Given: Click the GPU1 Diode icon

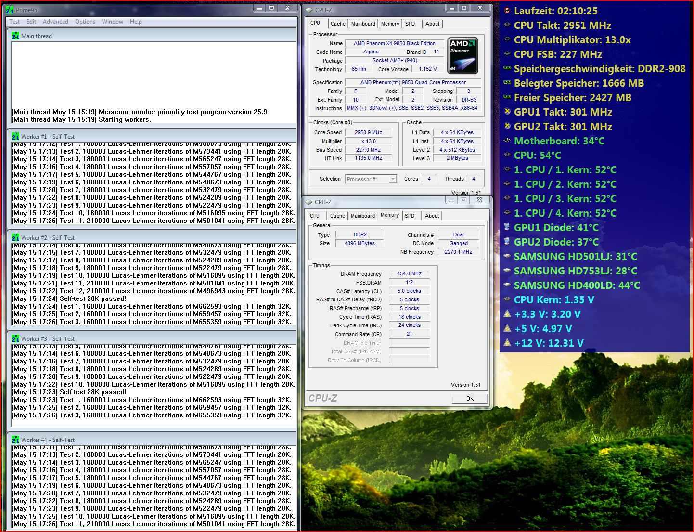Looking at the screenshot, I should click(x=507, y=227).
